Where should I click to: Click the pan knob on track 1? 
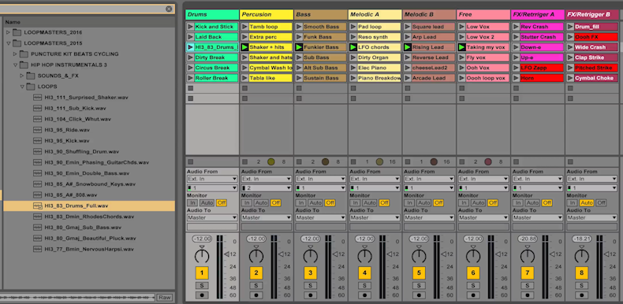point(202,256)
